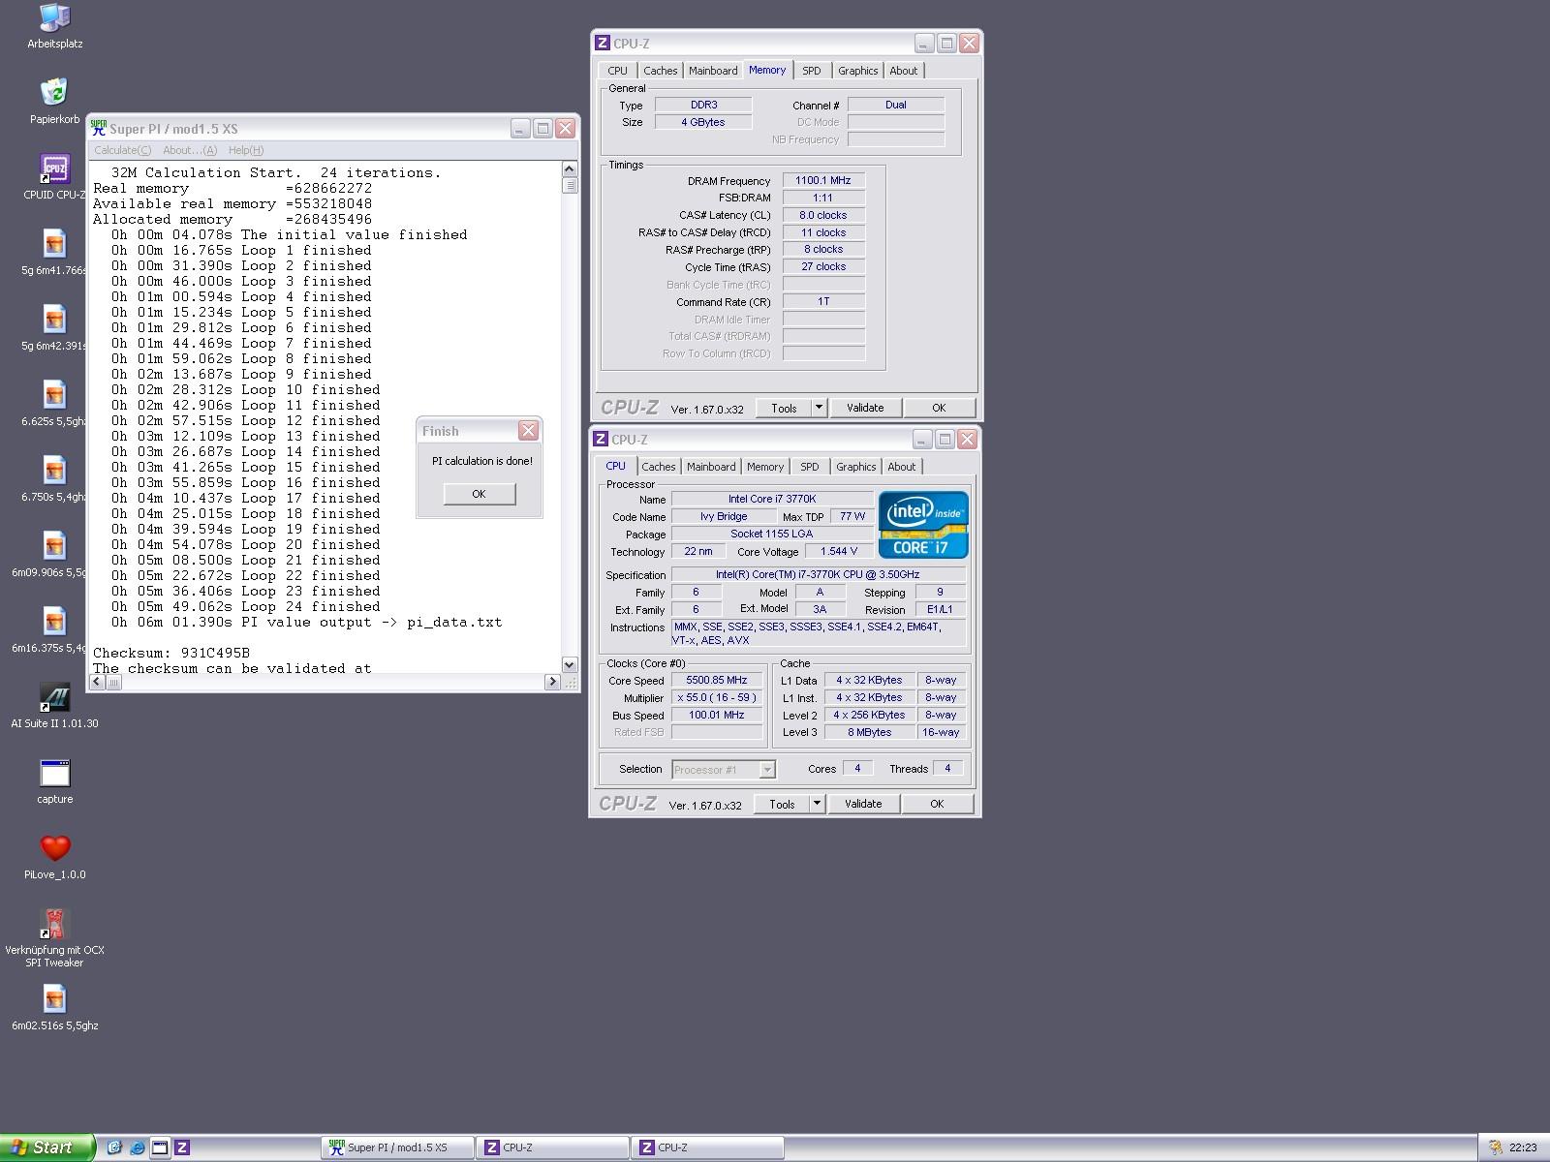Image resolution: width=1550 pixels, height=1162 pixels.
Task: Switch to Memory tab in lower CPU-Z window
Action: click(765, 467)
